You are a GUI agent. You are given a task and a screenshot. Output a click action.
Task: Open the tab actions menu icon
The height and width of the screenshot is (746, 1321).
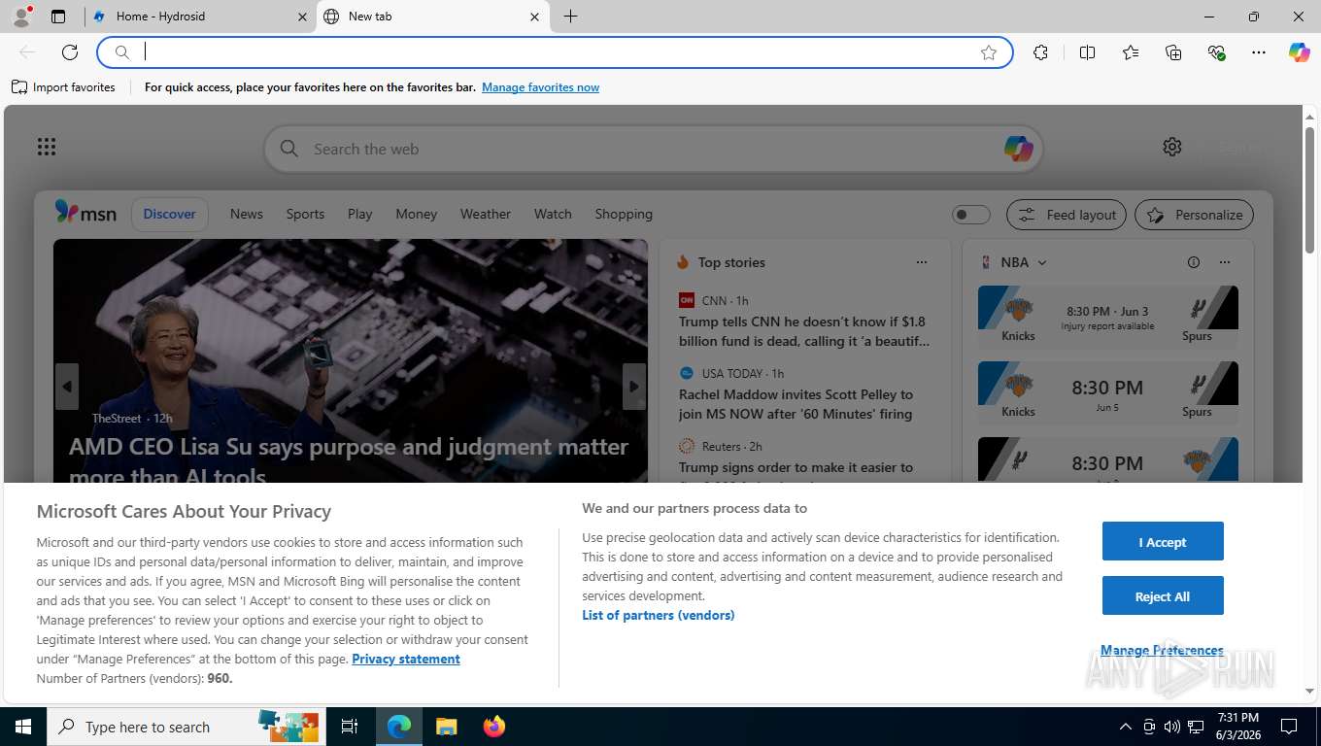(58, 17)
